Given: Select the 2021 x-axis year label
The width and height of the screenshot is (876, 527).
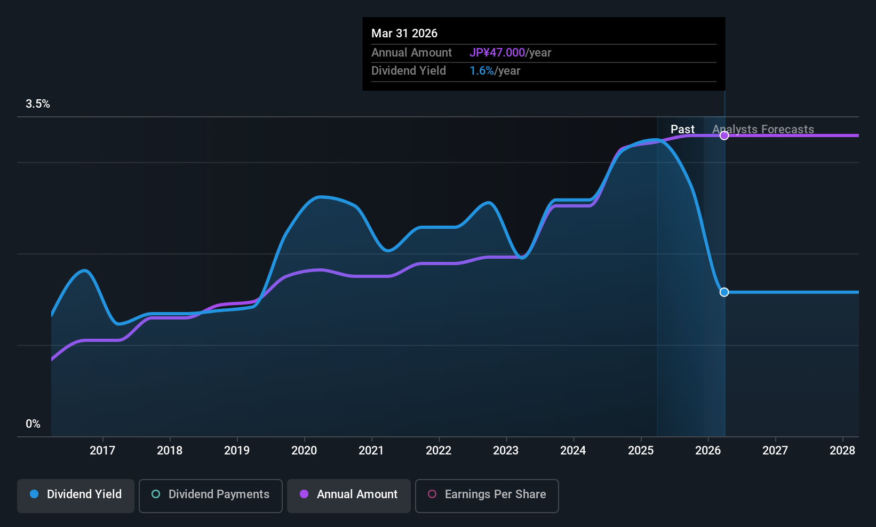Looking at the screenshot, I should click(371, 451).
